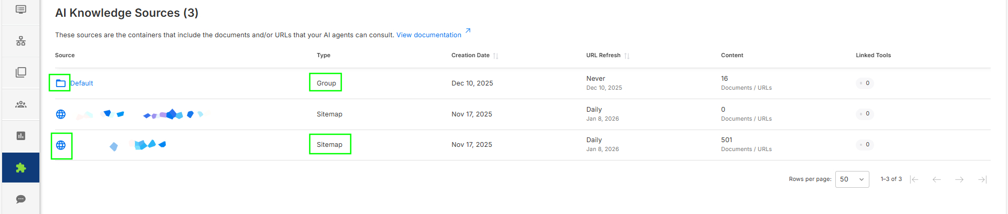Viewport: 1008px width, 214px height.
Task: Click the 16 Documents / URLs content cell
Action: click(746, 83)
